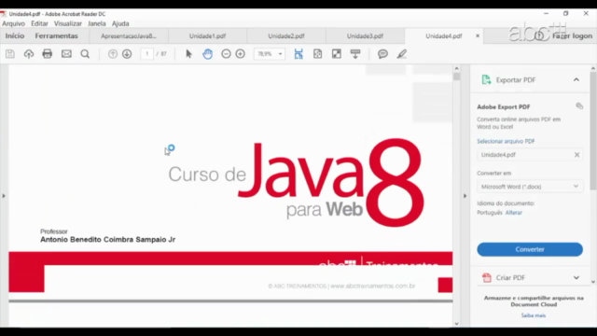Click the copy icon beside Adobe Export PDF

pyautogui.click(x=579, y=105)
